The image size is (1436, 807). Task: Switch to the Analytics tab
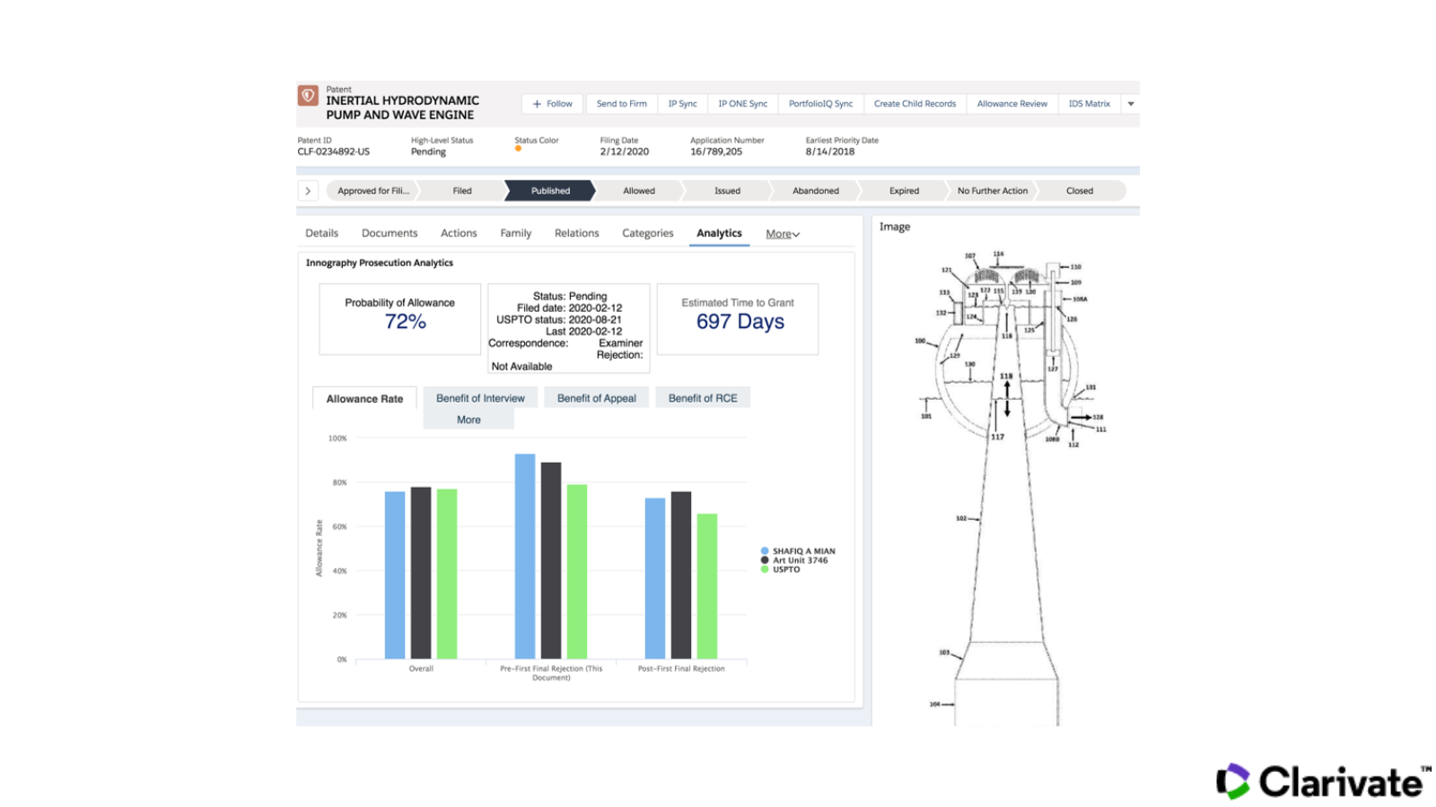[719, 233]
